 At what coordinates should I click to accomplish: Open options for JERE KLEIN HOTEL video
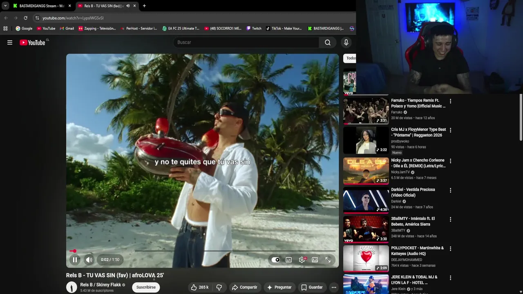pyautogui.click(x=450, y=278)
